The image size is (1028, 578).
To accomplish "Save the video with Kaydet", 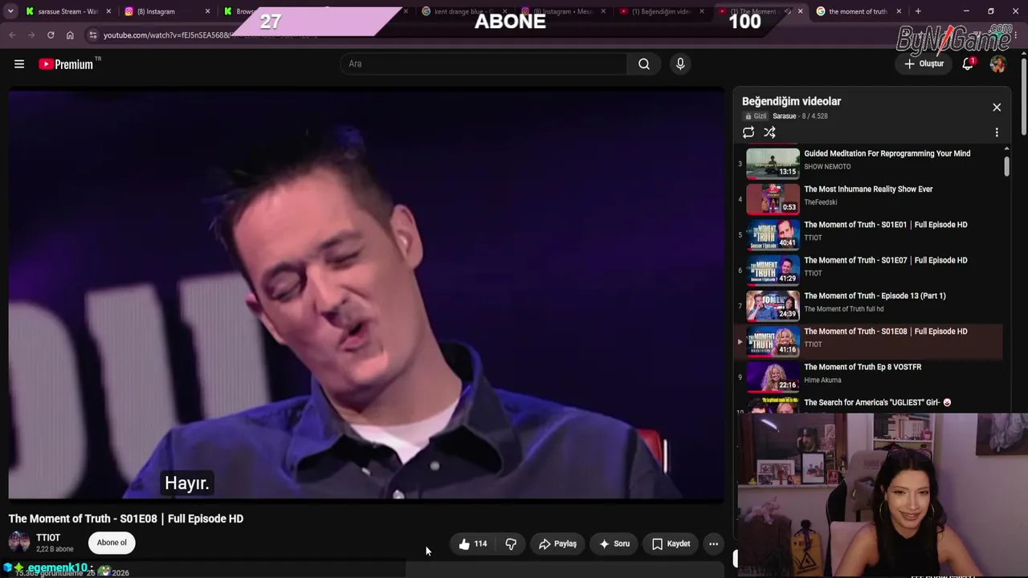I will click(x=671, y=543).
